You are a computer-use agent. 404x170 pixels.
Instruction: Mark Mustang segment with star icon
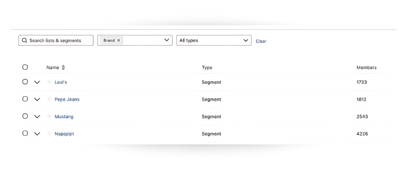click(x=49, y=116)
